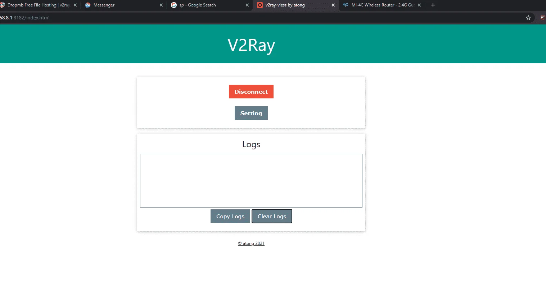The image size is (546, 307).
Task: Switch to the sp - Google Search tab
Action: 210,5
